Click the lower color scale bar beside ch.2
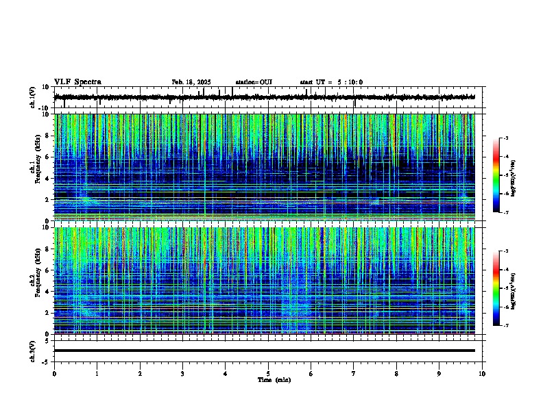This screenshot has height=419, width=543. coord(496,288)
